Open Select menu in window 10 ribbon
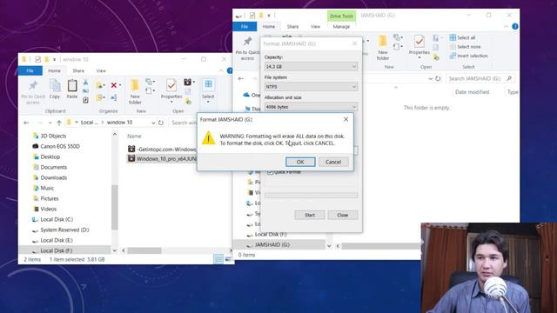Image resolution: width=557 pixels, height=313 pixels. click(x=208, y=90)
